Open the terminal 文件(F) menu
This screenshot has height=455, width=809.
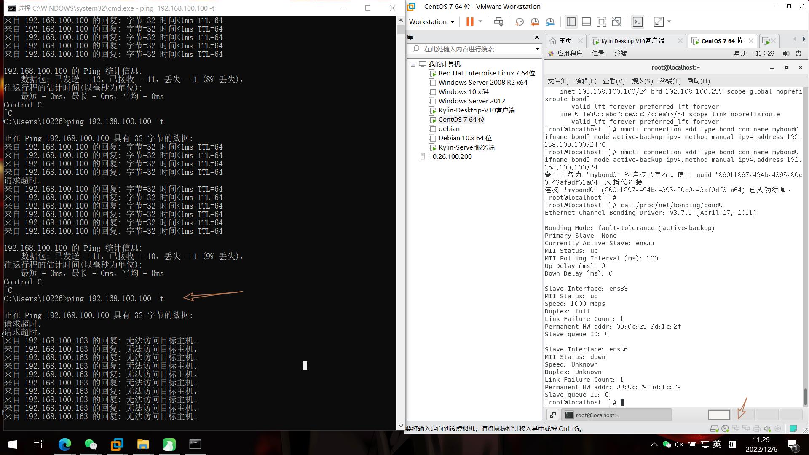click(x=558, y=81)
